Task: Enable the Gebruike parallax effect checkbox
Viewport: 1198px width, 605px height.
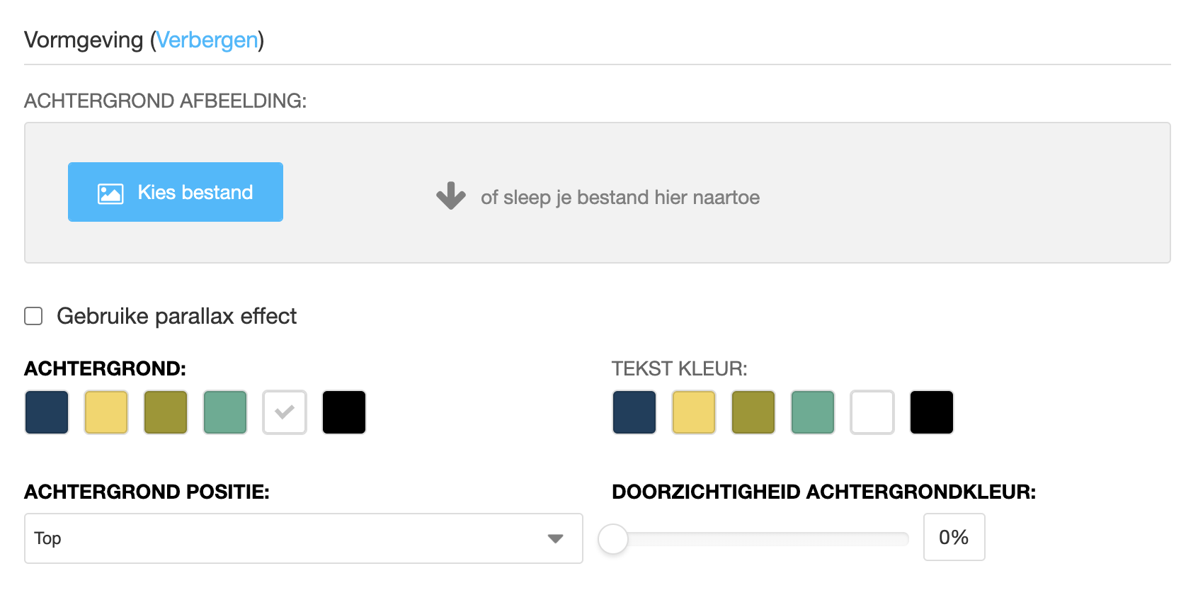Action: tap(33, 316)
